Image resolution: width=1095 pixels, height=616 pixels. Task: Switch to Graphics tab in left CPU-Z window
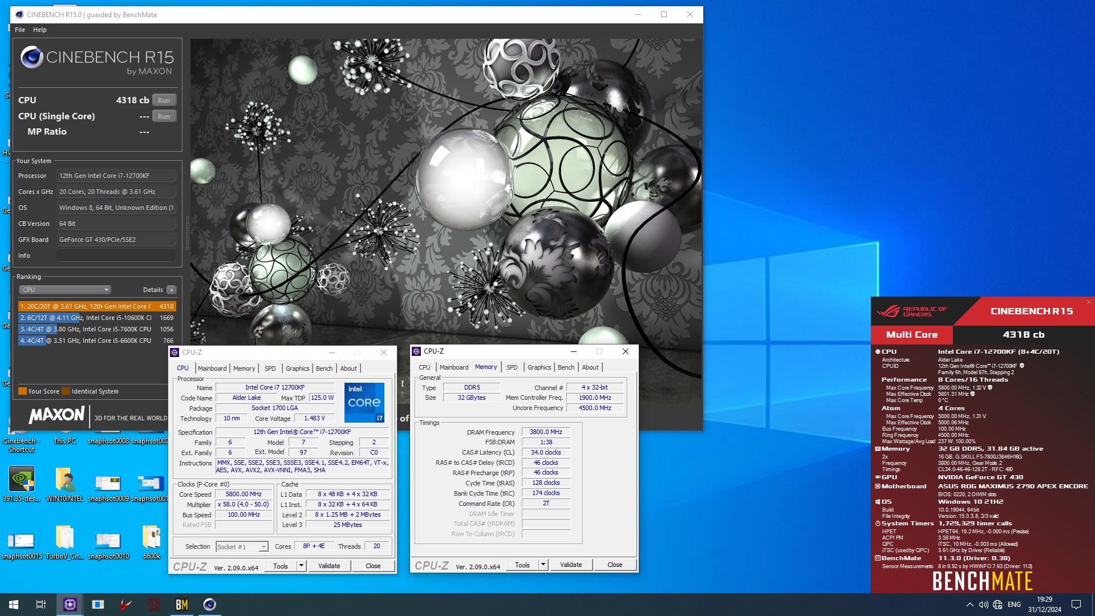point(298,368)
